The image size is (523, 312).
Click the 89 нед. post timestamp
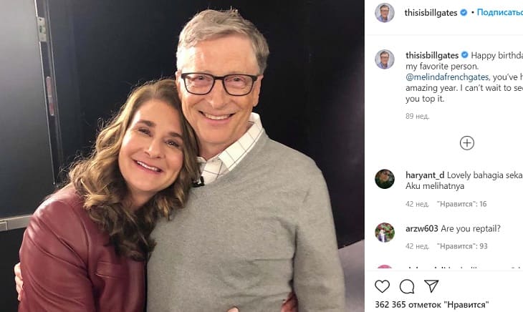(416, 116)
